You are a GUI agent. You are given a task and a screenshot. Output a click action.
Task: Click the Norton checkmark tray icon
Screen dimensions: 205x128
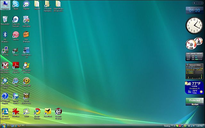185,126
